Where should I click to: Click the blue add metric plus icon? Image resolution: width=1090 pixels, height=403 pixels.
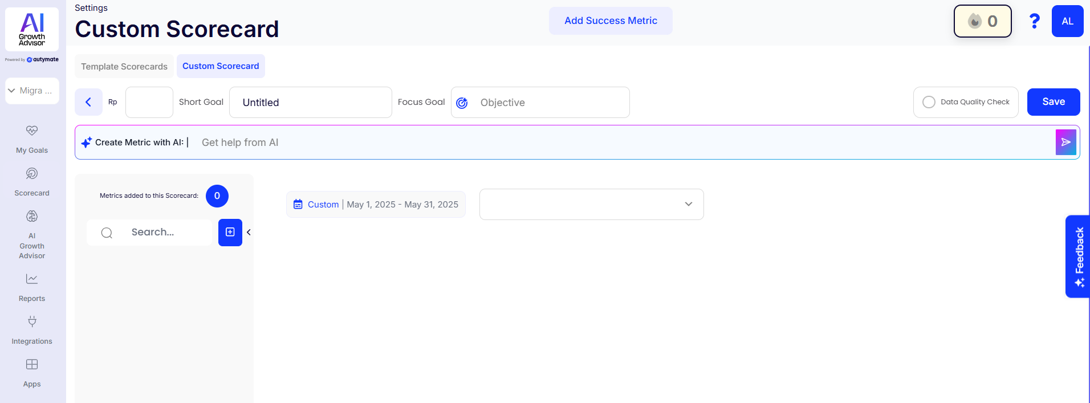(x=230, y=233)
